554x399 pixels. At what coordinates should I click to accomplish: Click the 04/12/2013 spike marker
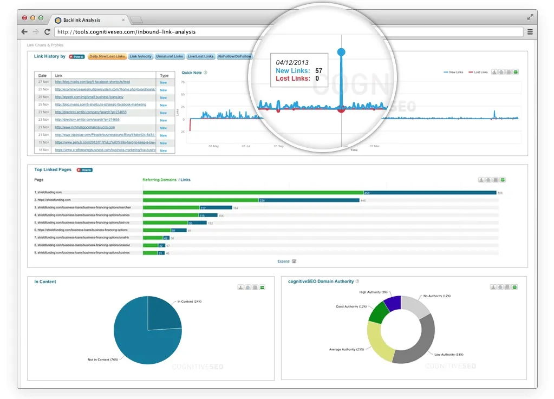(341, 51)
